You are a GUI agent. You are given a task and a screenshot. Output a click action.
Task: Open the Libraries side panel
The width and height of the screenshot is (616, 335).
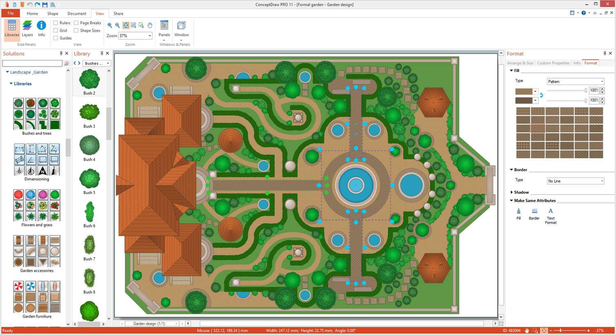click(x=11, y=28)
